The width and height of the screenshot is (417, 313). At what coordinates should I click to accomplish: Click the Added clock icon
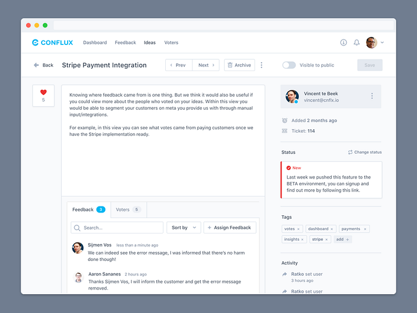coord(284,120)
